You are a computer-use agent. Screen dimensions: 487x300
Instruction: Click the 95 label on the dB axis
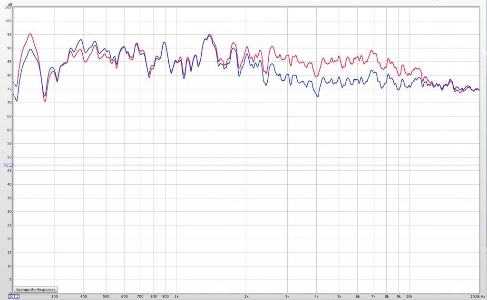(x=10, y=35)
